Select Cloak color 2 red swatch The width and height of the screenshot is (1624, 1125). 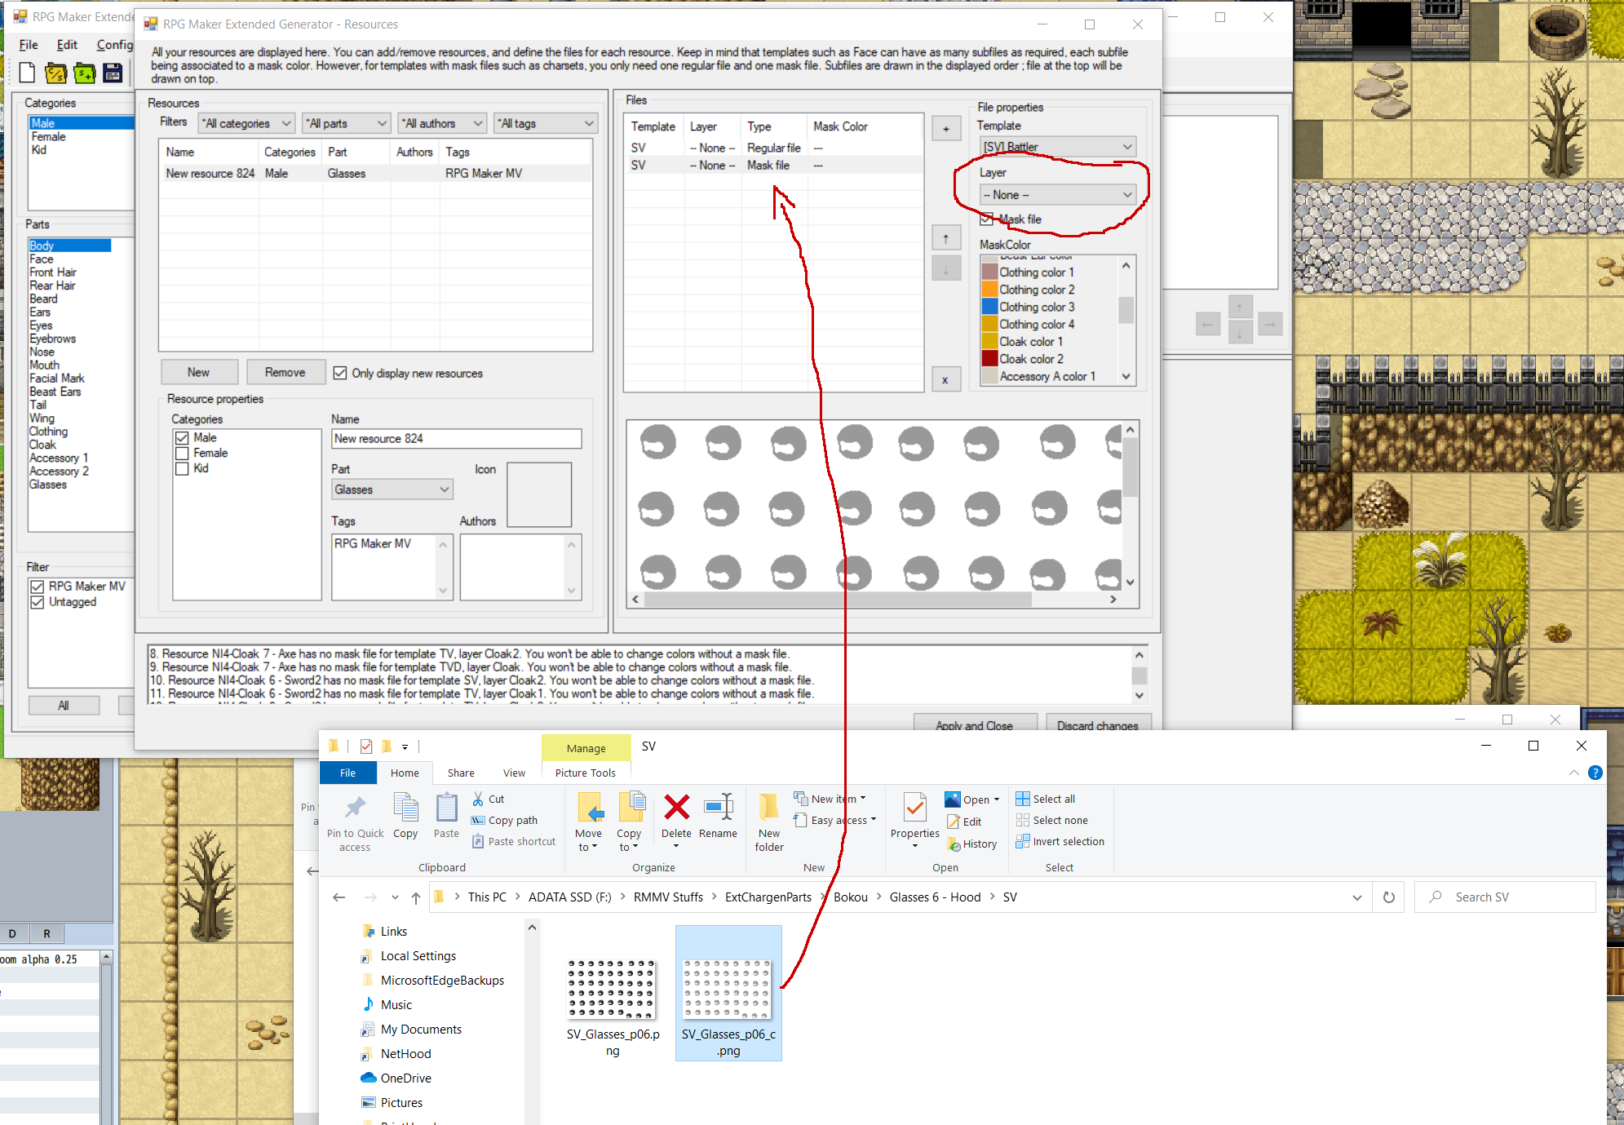point(989,359)
